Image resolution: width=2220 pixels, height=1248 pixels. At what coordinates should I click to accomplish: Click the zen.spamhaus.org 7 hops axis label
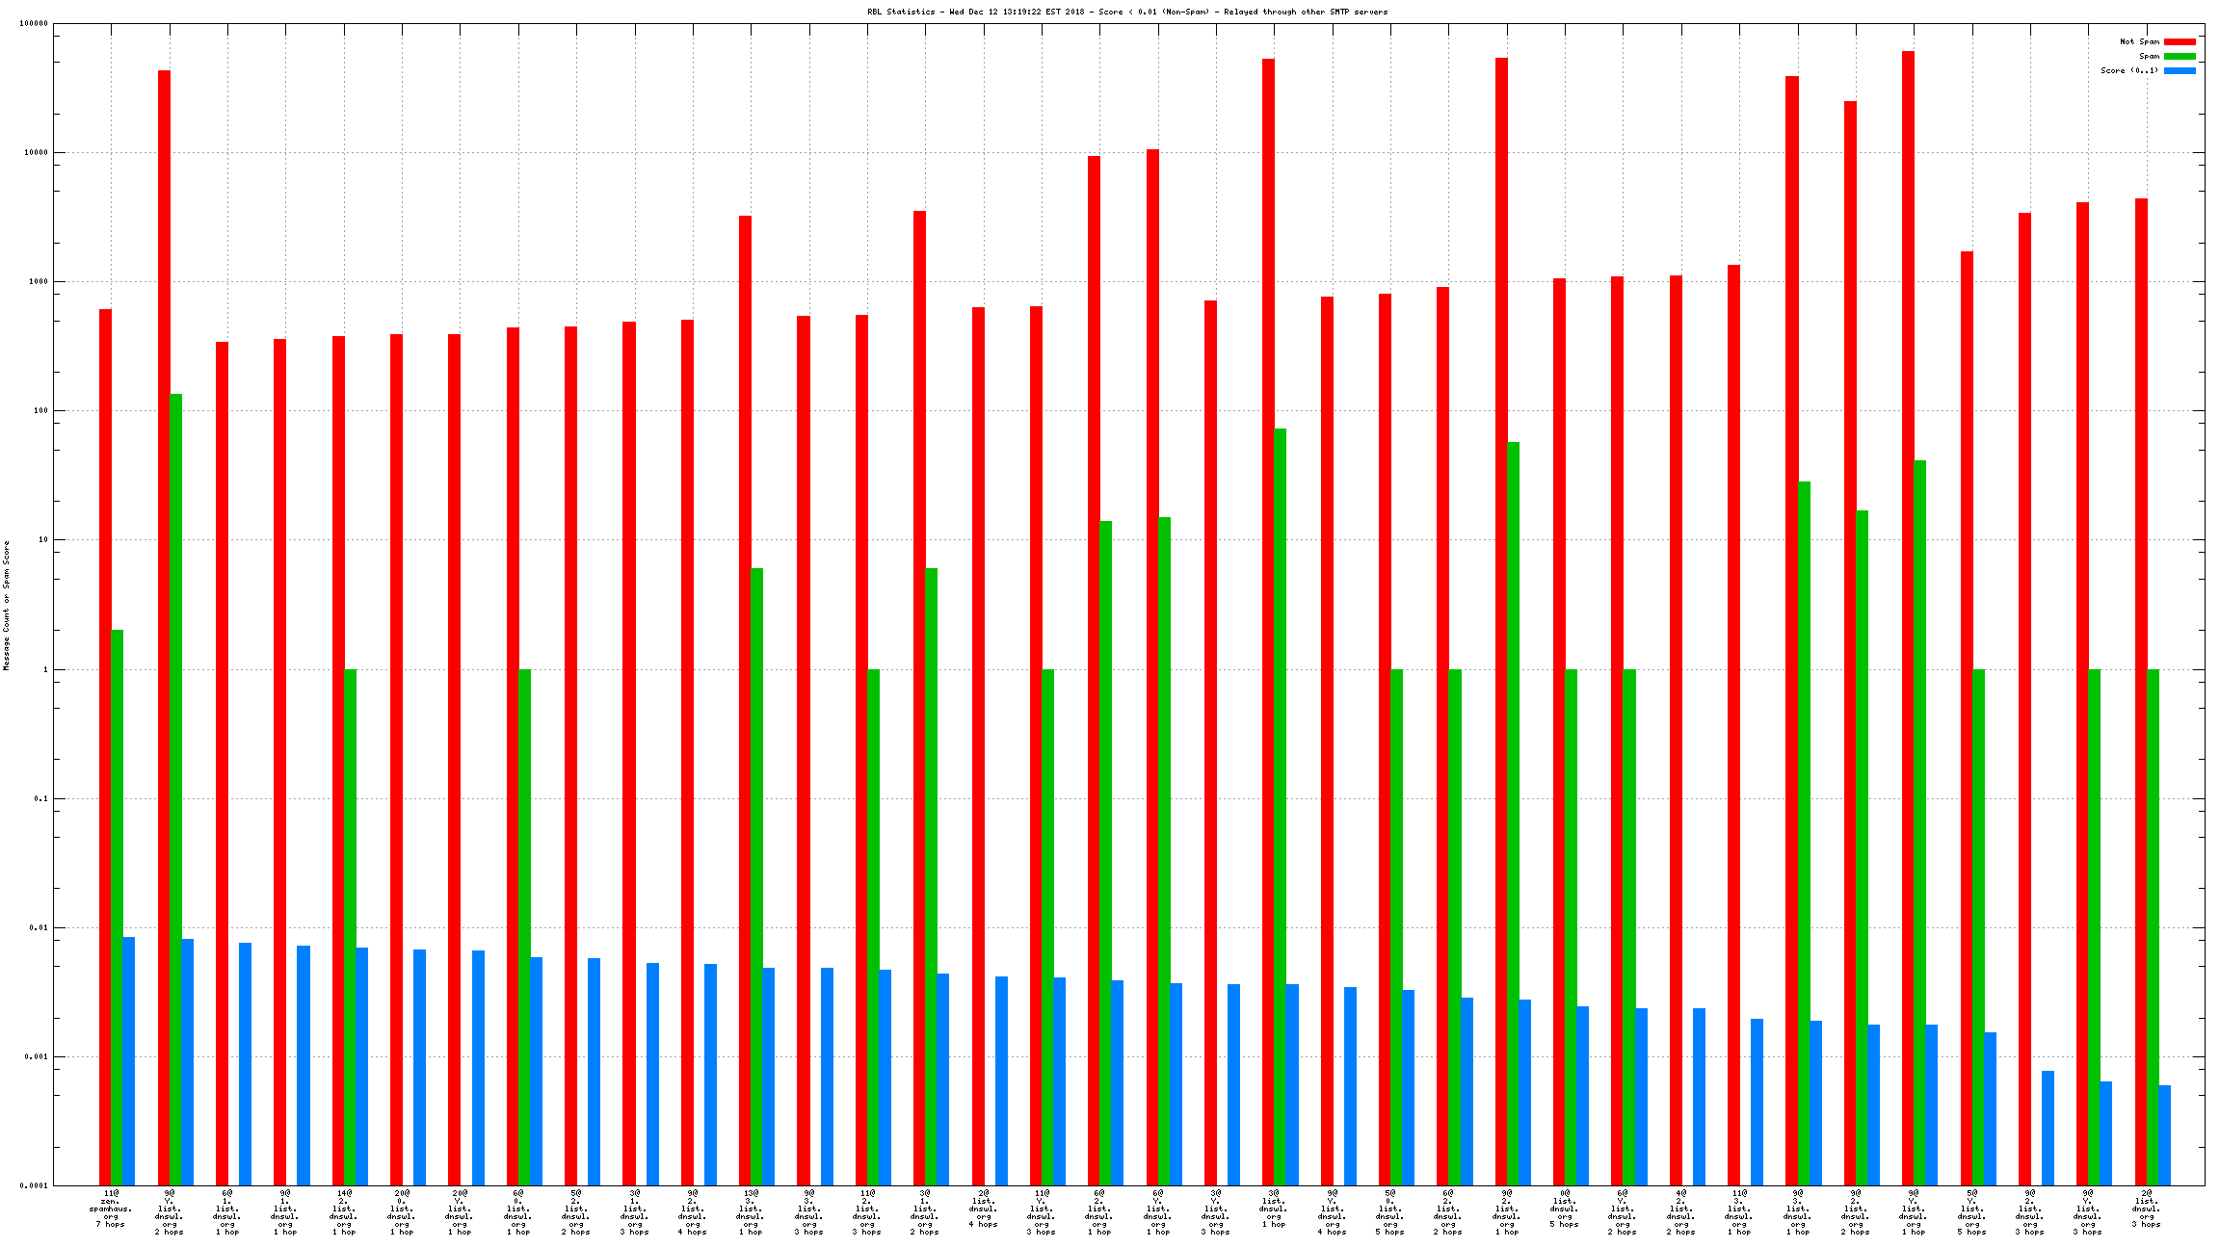[111, 1209]
